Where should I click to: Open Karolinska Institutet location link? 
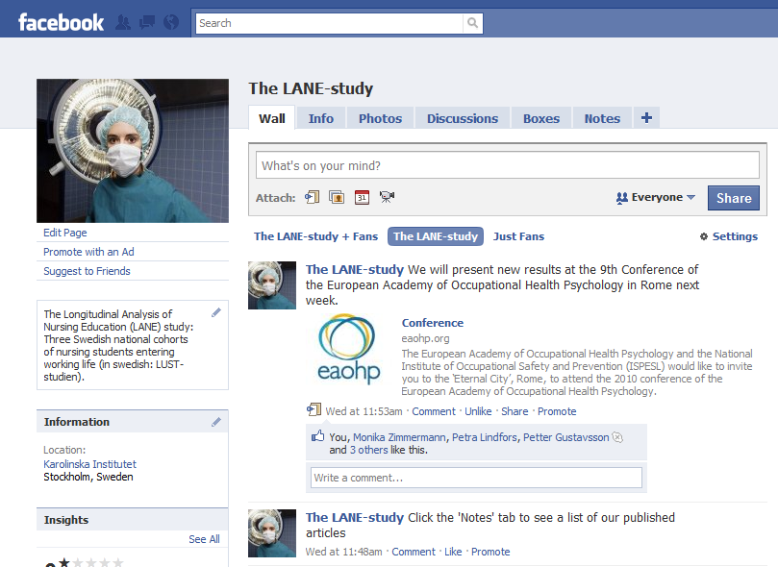click(x=89, y=464)
